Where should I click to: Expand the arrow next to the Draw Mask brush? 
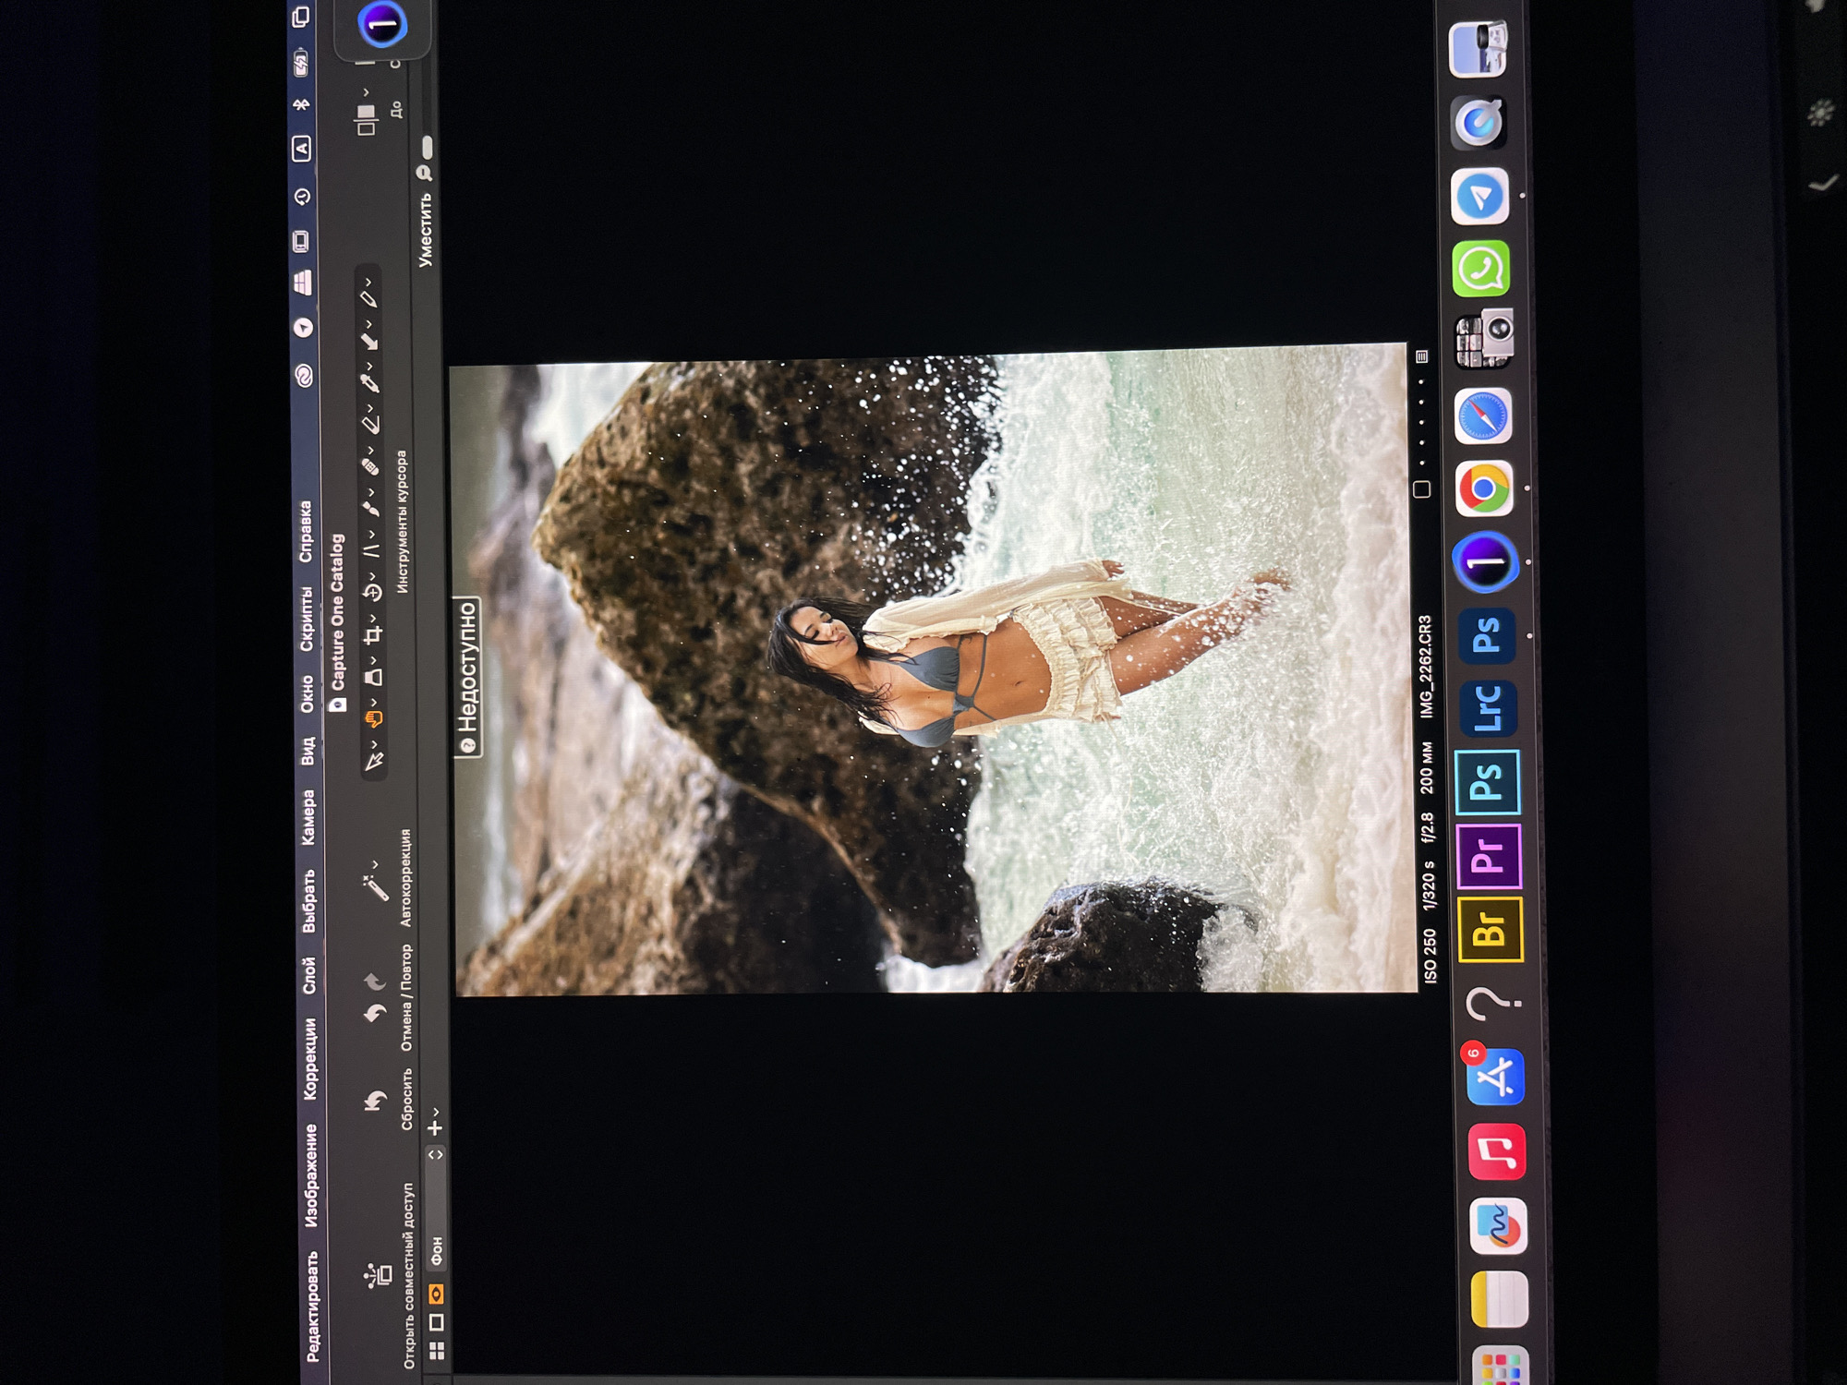point(371,491)
